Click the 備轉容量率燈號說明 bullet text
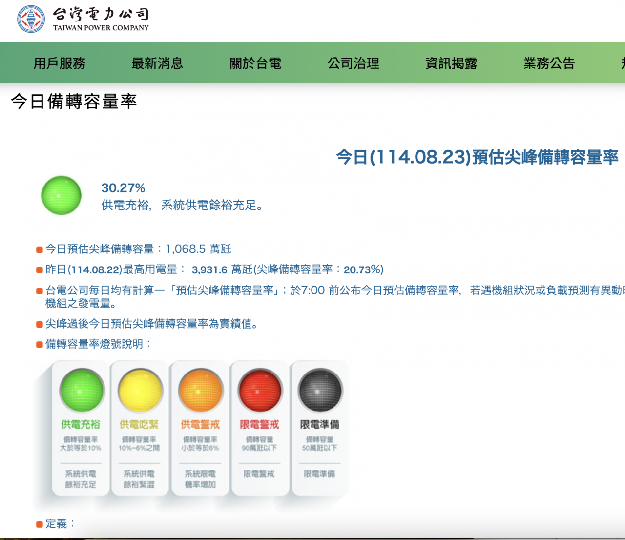The height and width of the screenshot is (540, 625). pos(94,344)
